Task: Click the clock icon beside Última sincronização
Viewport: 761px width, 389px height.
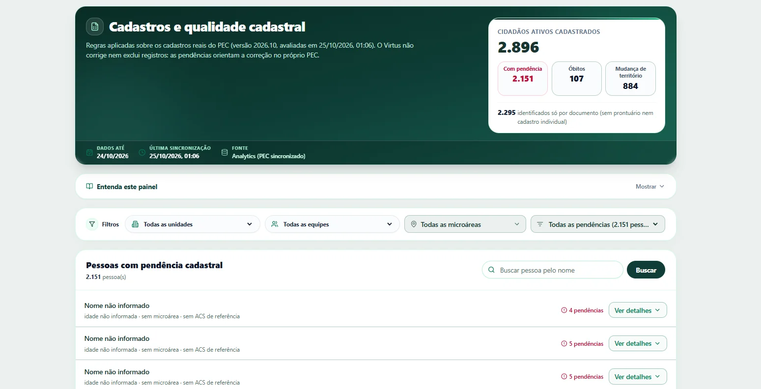Action: click(142, 152)
